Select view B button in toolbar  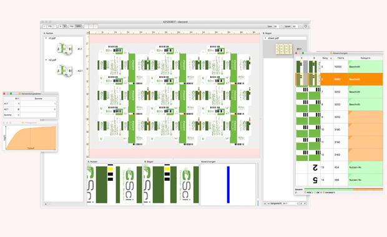click(65, 26)
